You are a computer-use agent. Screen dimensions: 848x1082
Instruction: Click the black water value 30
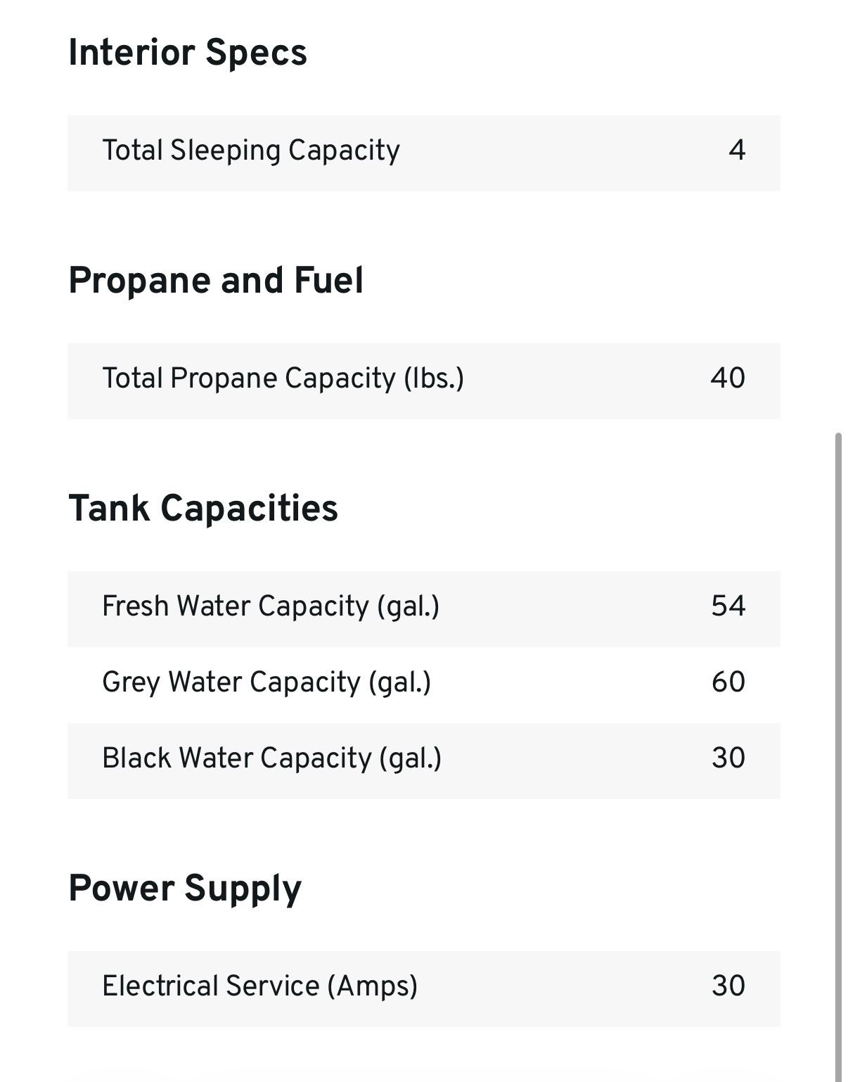[x=728, y=758]
